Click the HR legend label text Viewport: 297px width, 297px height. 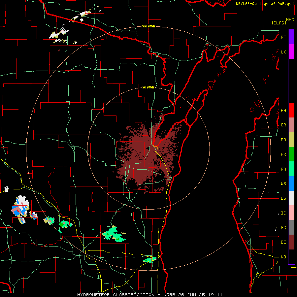tap(283, 154)
